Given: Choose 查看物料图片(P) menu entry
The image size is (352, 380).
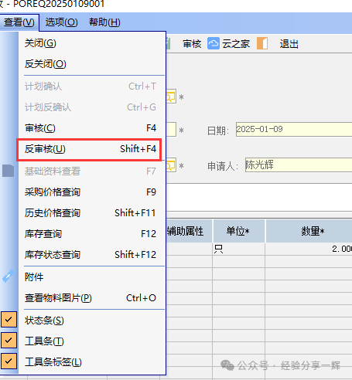Looking at the screenshot, I should [x=91, y=298].
